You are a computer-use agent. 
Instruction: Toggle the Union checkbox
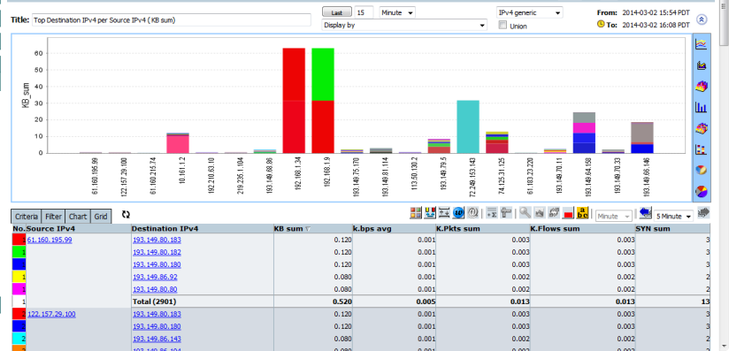click(x=503, y=26)
